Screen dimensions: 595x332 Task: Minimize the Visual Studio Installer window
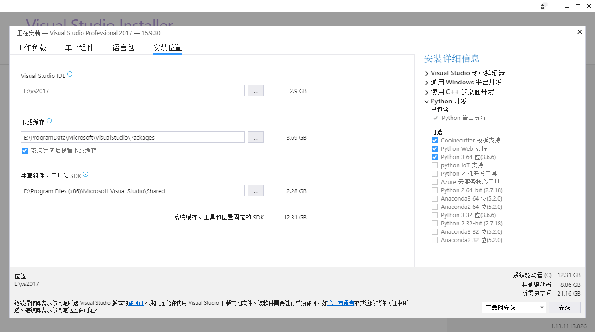(x=566, y=6)
